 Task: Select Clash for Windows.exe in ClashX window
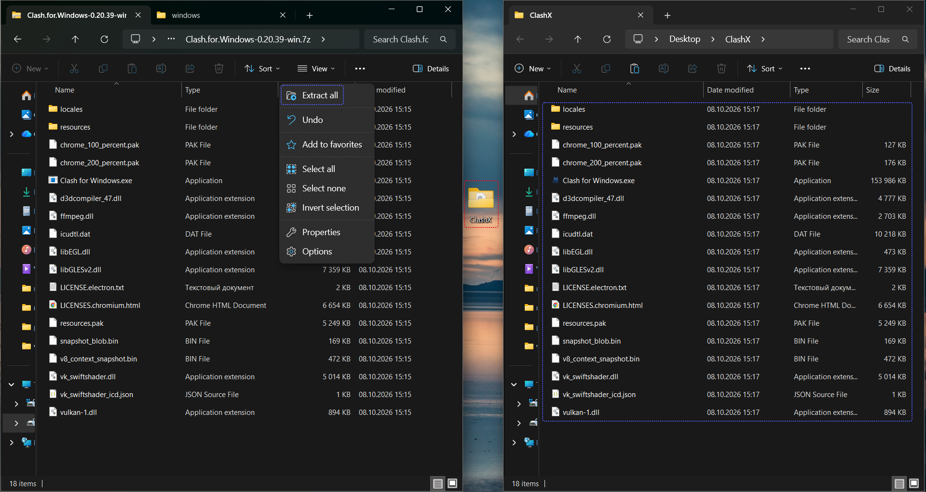[x=728, y=181]
